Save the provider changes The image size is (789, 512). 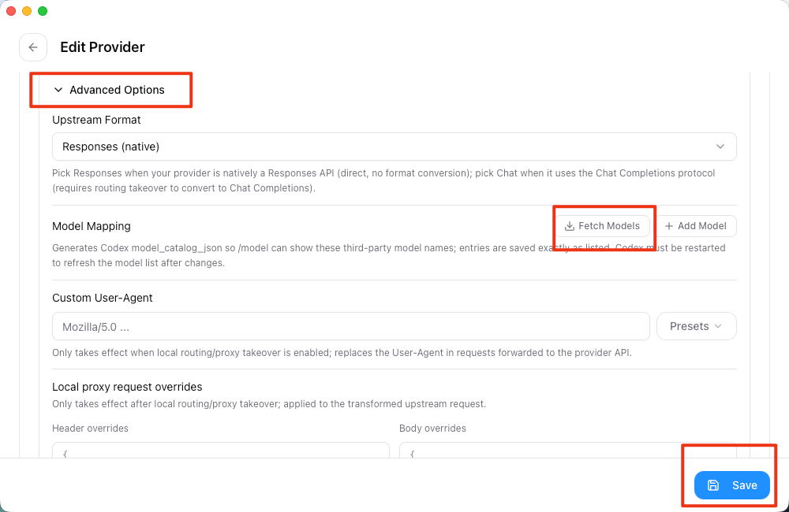click(731, 485)
